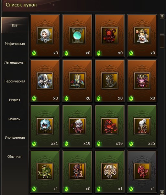Choose the blue-haired masked doll x31
This screenshot has height=195, width=166.
[45, 126]
